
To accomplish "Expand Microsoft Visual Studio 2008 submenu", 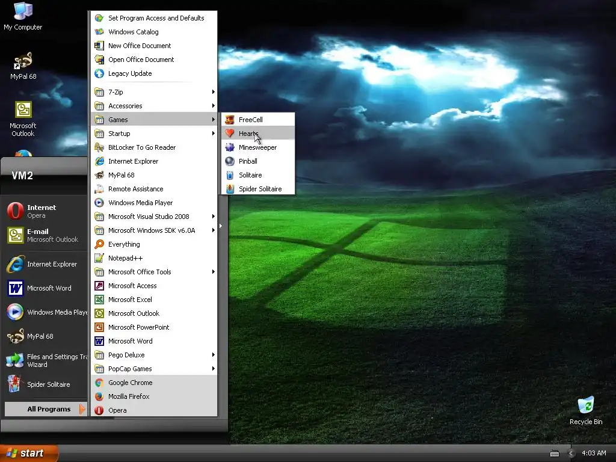I will (x=154, y=217).
